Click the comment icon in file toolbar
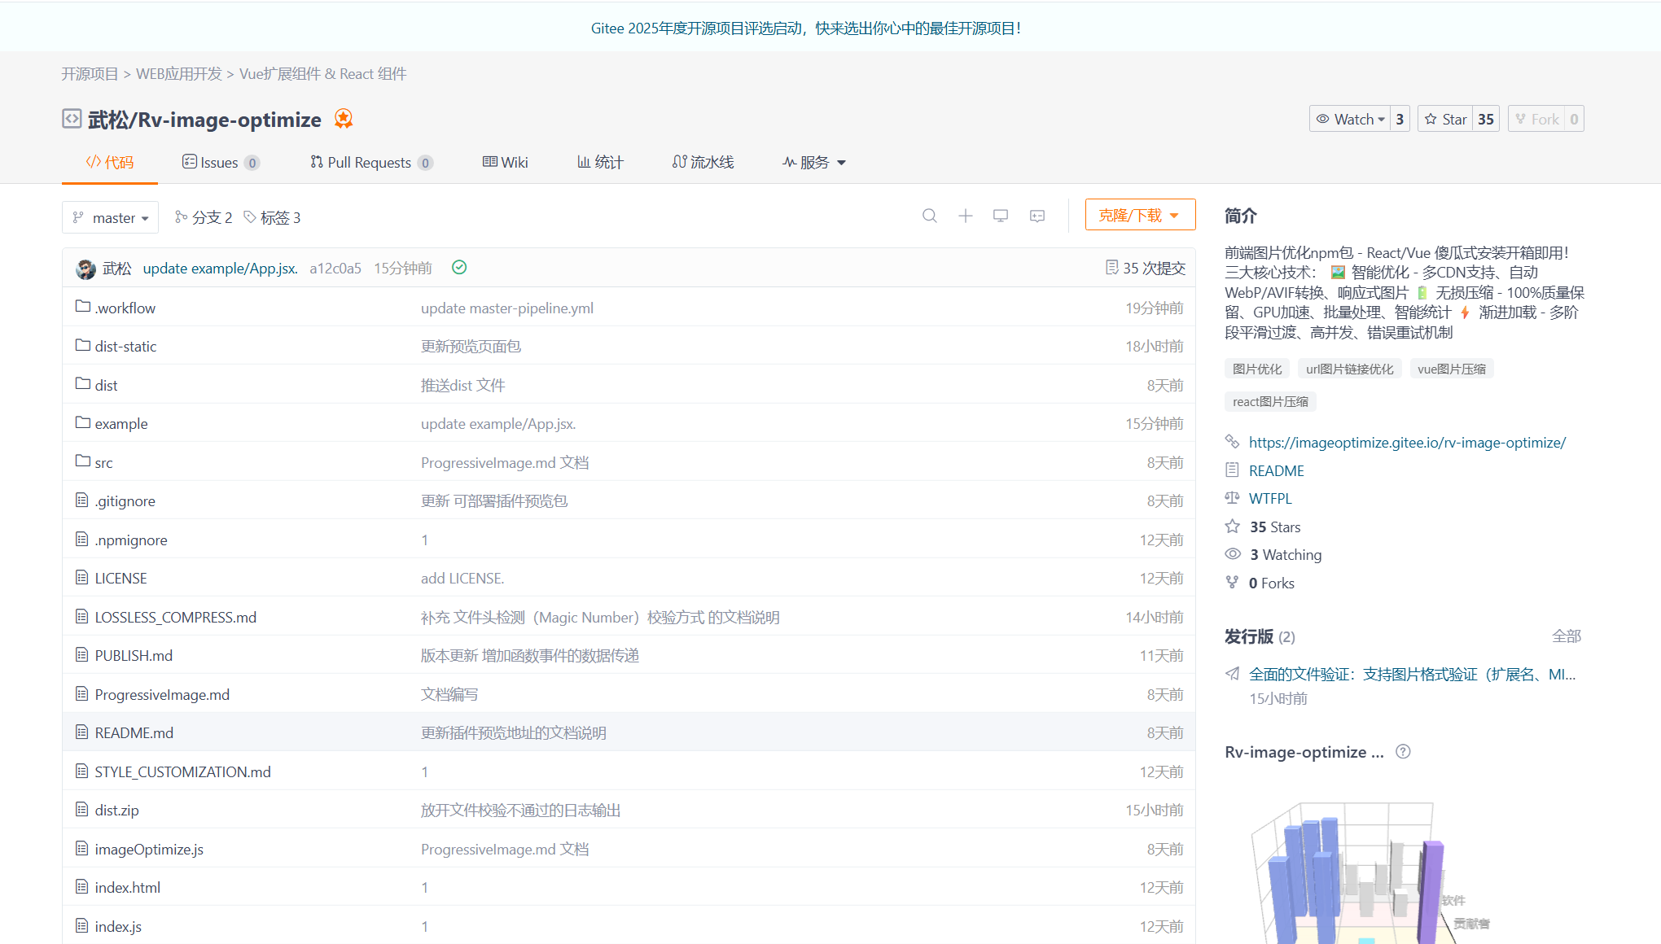The height and width of the screenshot is (944, 1661). click(x=1036, y=216)
